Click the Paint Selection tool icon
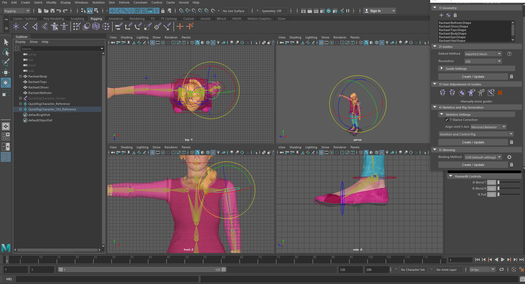Screen dimensions: 525x284 point(6,62)
